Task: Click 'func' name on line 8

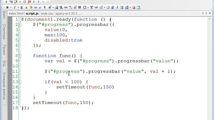Action: [65, 56]
